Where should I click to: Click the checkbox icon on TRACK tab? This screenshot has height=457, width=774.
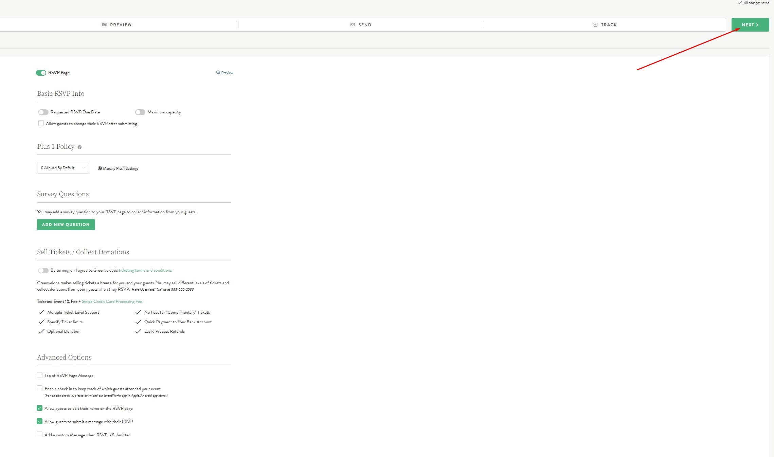[x=595, y=25]
